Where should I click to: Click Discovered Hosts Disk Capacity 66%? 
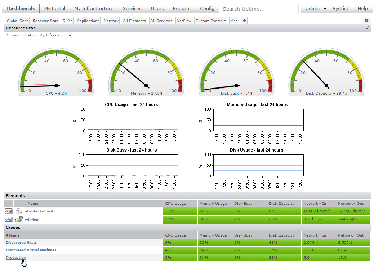(x=284, y=243)
